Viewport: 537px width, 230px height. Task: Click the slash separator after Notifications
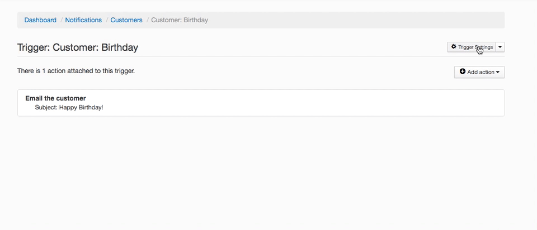coord(106,20)
